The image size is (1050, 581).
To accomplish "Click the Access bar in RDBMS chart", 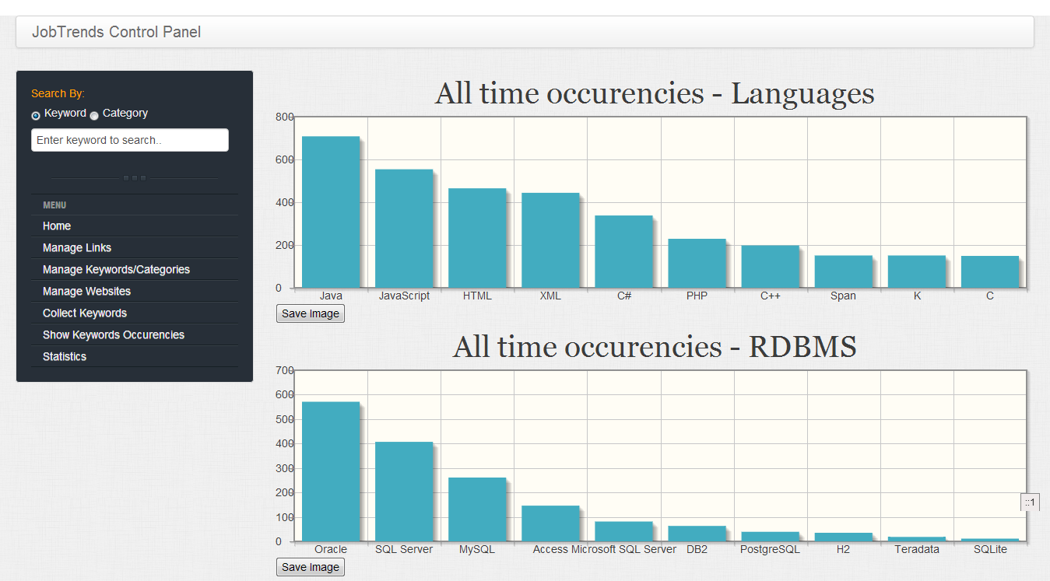I will click(x=550, y=523).
